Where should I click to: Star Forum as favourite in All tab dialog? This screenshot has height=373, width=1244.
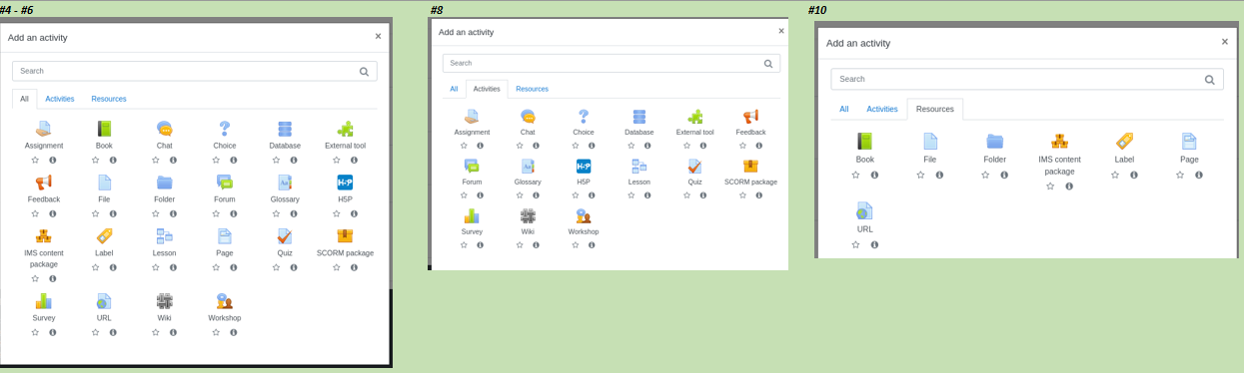(x=216, y=213)
